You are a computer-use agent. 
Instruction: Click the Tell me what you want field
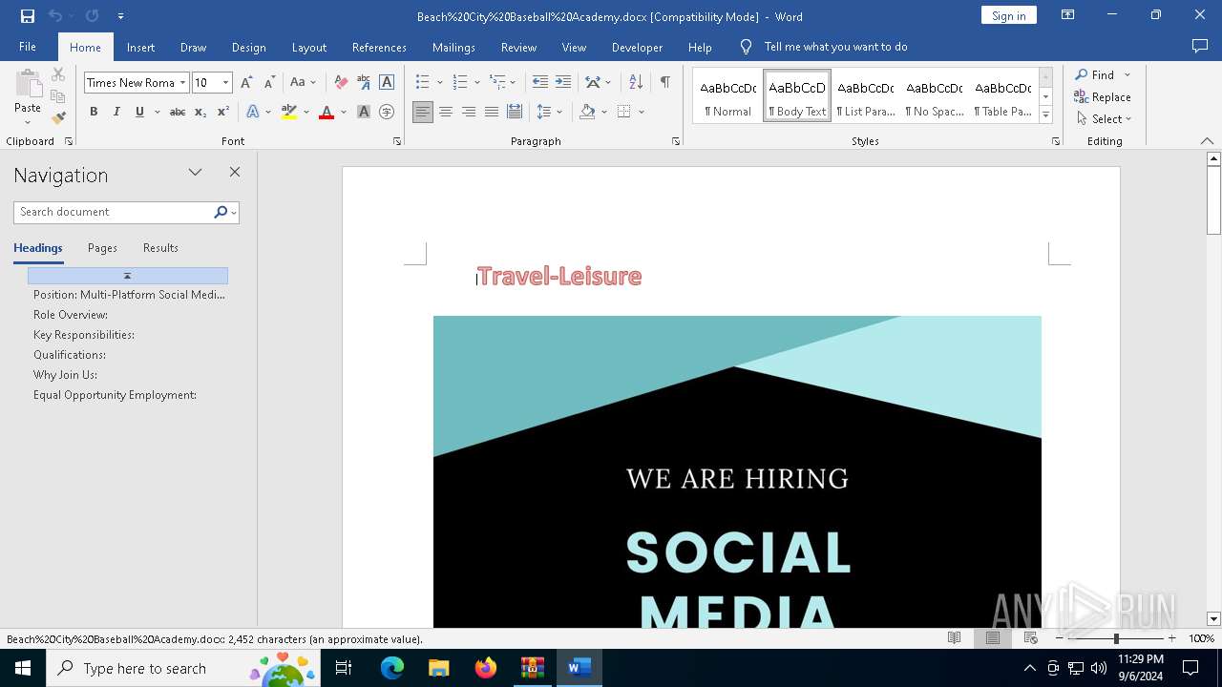(x=835, y=47)
